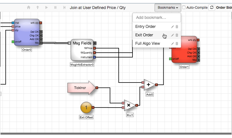The height and width of the screenshot is (138, 232).
Task: Click the Add bookmark input field
Action: (157, 17)
